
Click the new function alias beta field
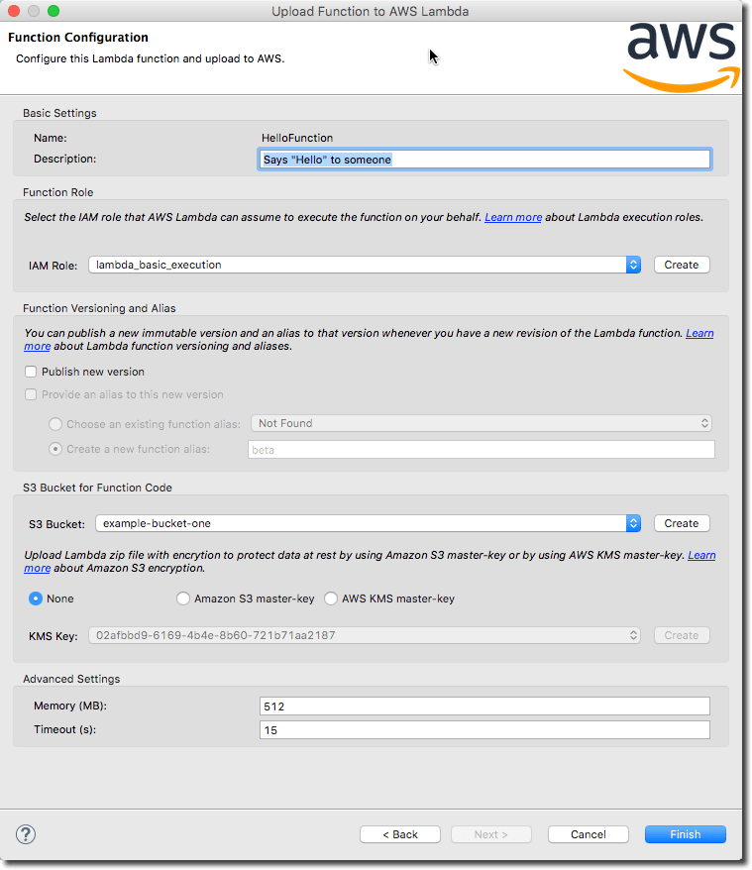(x=482, y=450)
